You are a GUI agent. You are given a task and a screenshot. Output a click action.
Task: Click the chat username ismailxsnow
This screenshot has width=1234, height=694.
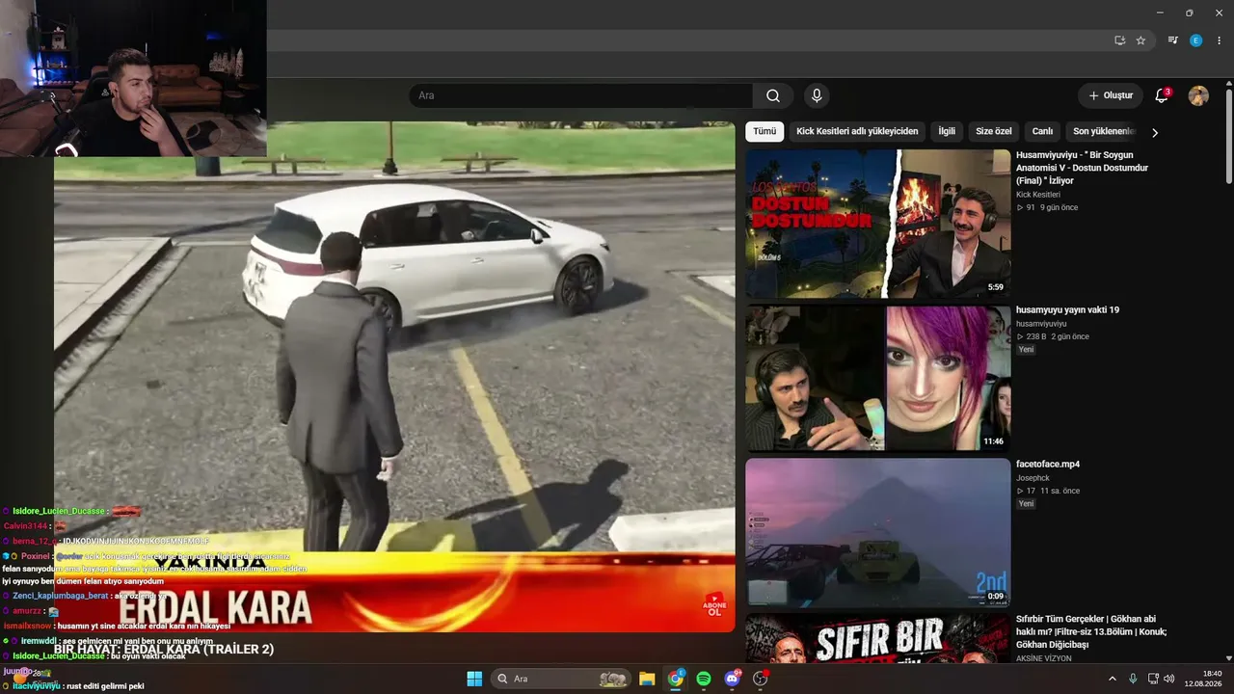point(27,626)
